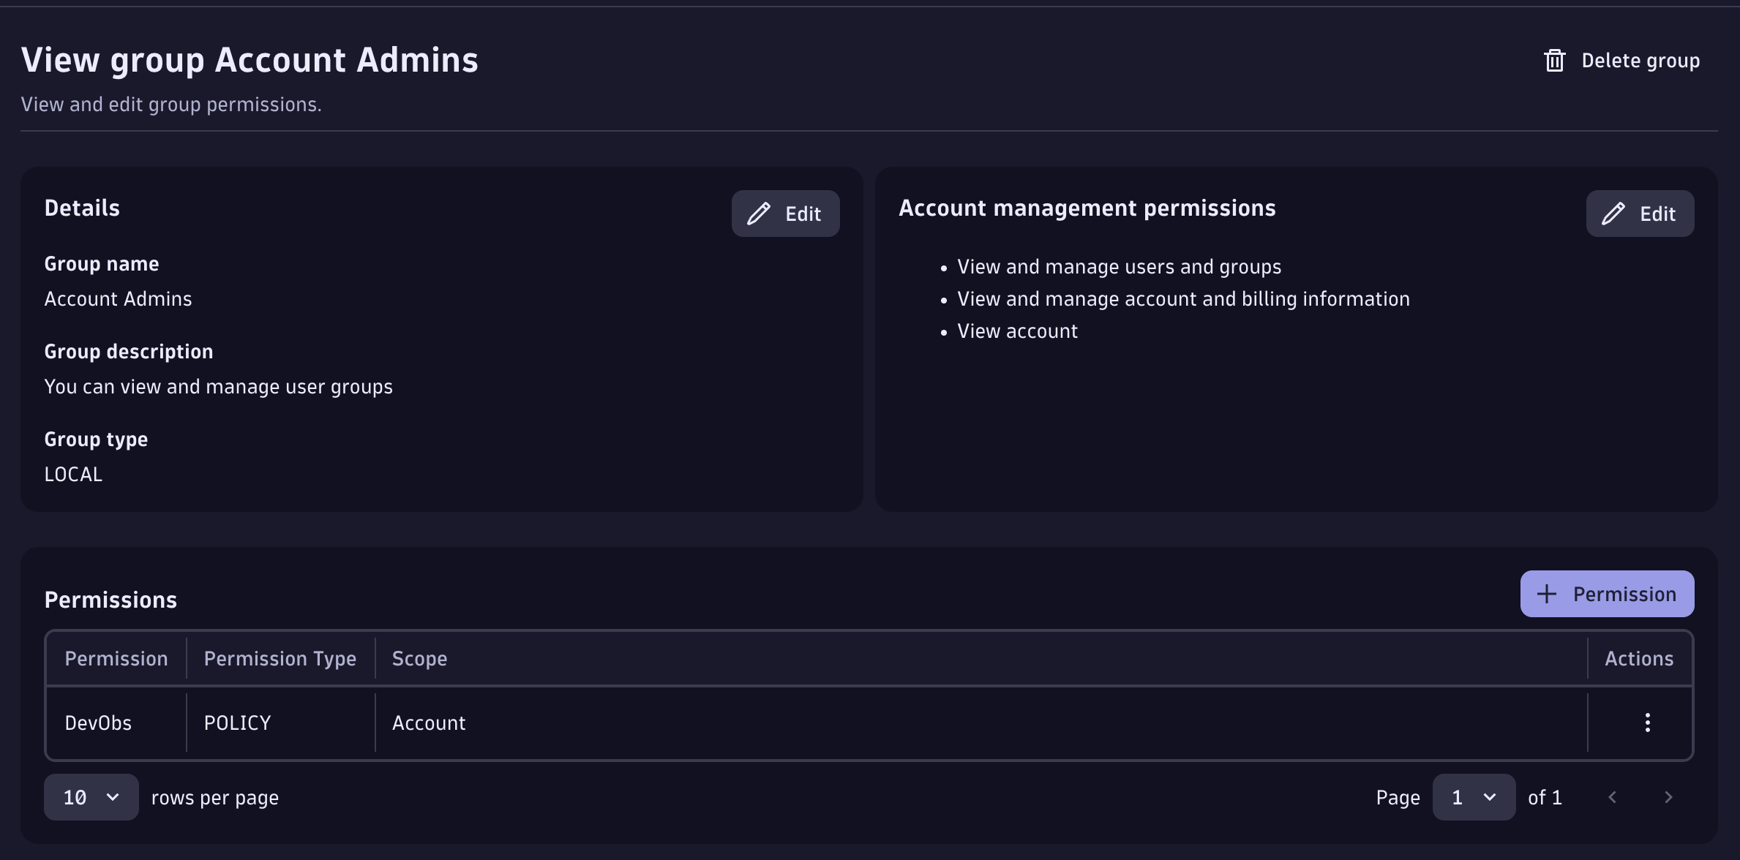This screenshot has width=1740, height=860.
Task: Click the POLICY cell in the table
Action: coord(237,723)
